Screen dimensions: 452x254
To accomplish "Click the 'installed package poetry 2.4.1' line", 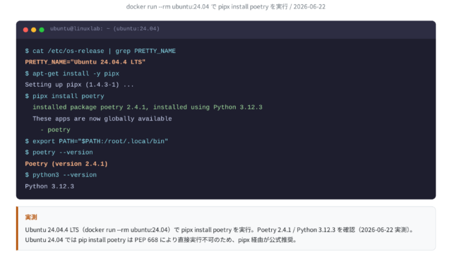I will (x=148, y=107).
